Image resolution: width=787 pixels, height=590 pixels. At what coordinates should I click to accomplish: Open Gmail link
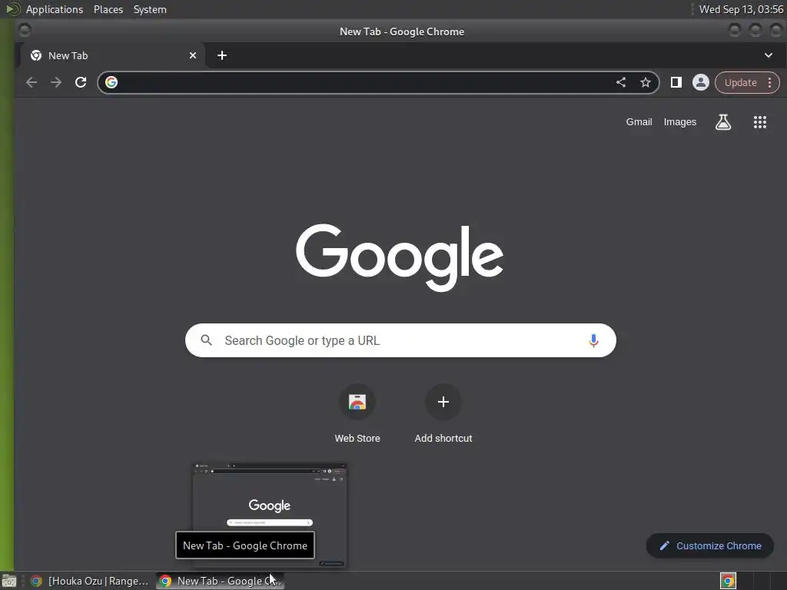[639, 122]
